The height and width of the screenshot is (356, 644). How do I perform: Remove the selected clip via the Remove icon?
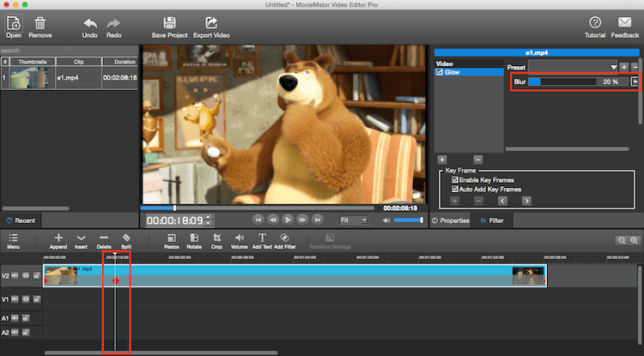pos(39,27)
